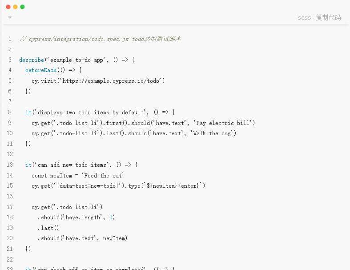
Task: Place cursor on beforeEach keyword
Action: tap(40, 70)
